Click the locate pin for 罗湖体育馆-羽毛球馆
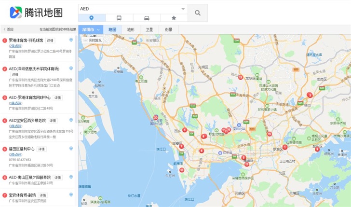The height and width of the screenshot is (207, 351). click(x=71, y=40)
